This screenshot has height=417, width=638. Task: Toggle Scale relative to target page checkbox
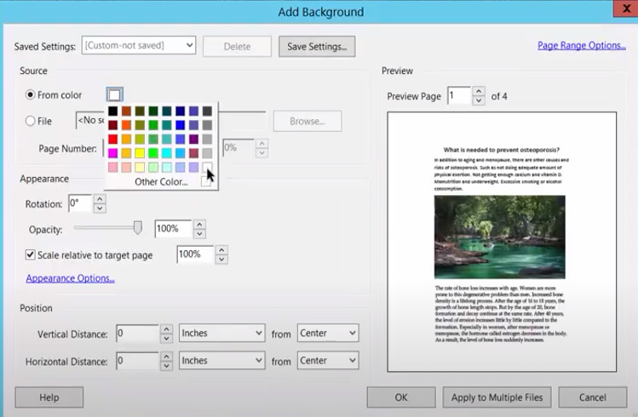tap(30, 254)
